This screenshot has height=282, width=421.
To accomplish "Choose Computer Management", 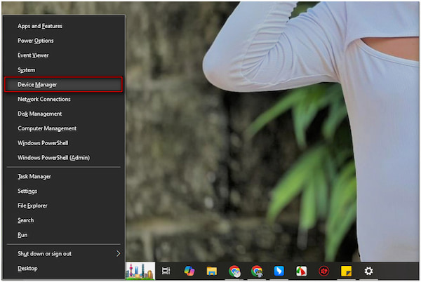I will click(47, 128).
